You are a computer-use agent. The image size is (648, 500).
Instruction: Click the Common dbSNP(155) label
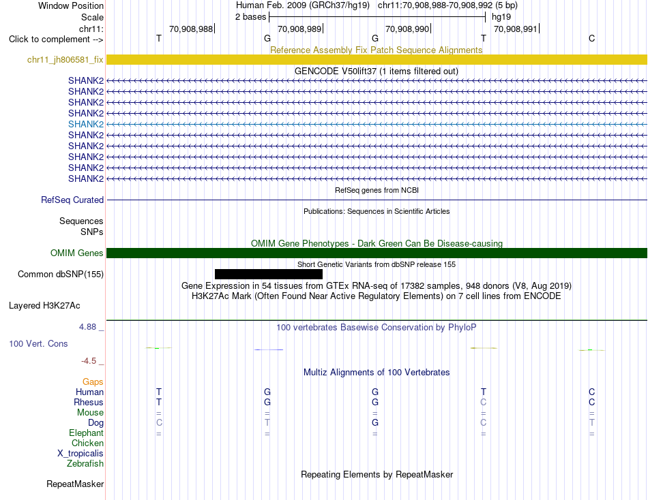point(60,274)
